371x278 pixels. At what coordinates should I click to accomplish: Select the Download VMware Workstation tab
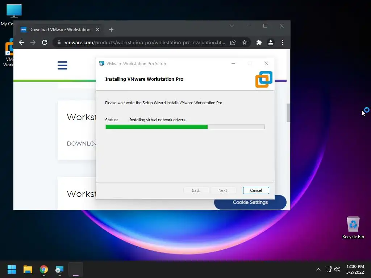point(60,30)
